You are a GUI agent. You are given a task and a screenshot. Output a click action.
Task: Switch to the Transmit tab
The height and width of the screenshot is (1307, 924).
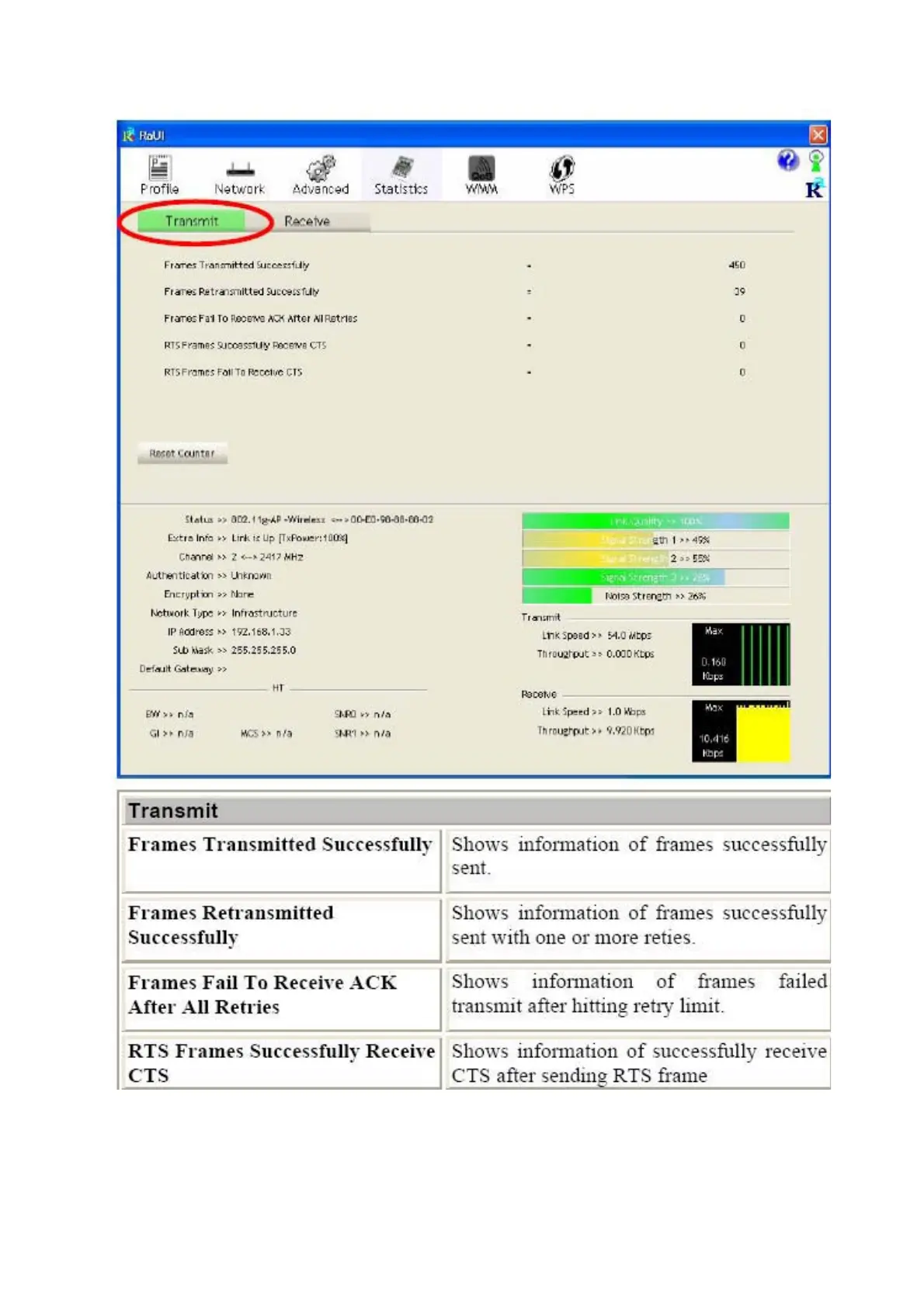point(191,221)
